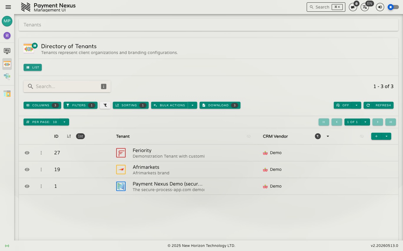Open the Per Page dropdown arrow
Image resolution: width=403 pixels, height=251 pixels.
[64, 122]
